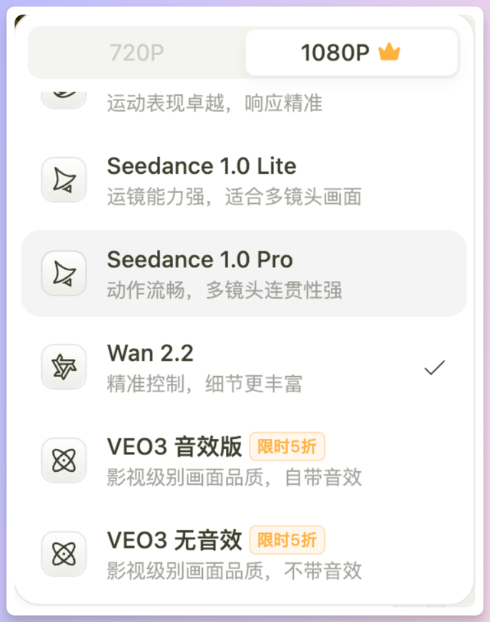Select Seedance 1.0 Pro from the list
The image size is (490, 622).
(x=200, y=260)
